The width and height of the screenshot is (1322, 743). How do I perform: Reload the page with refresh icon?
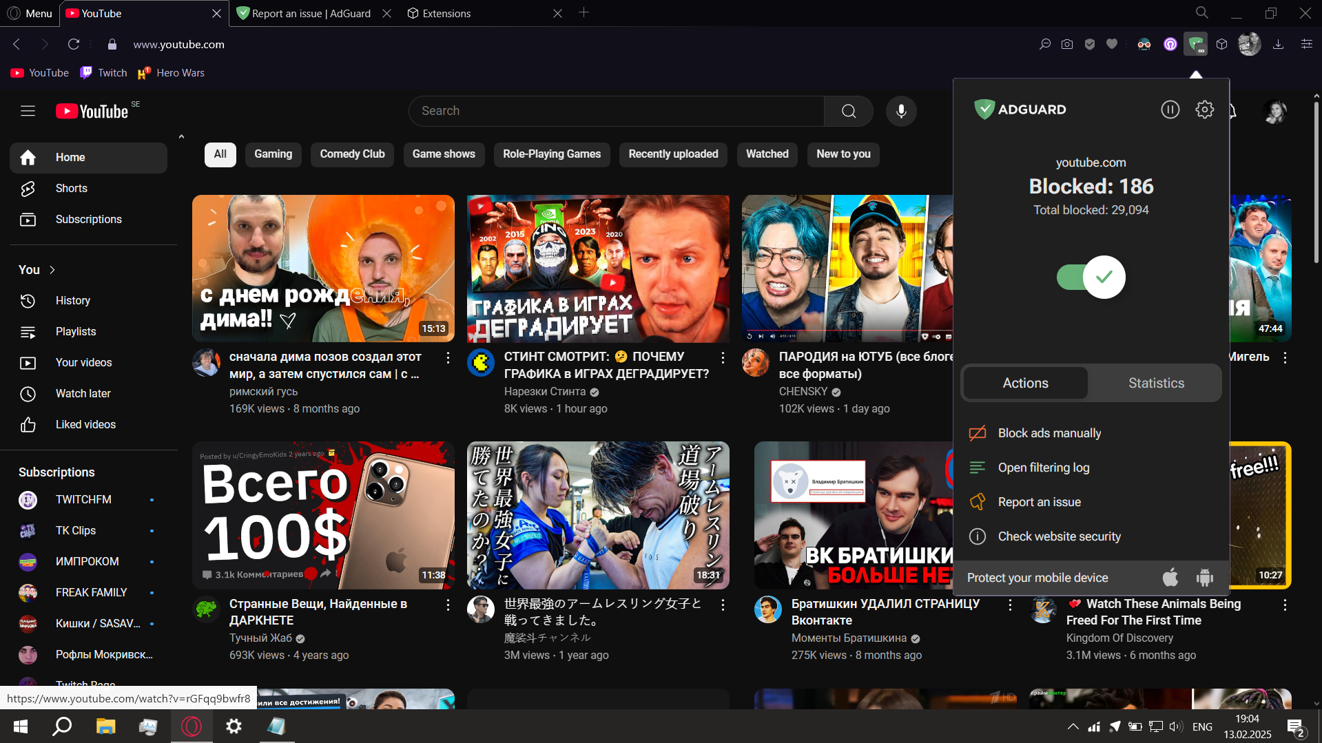(74, 45)
